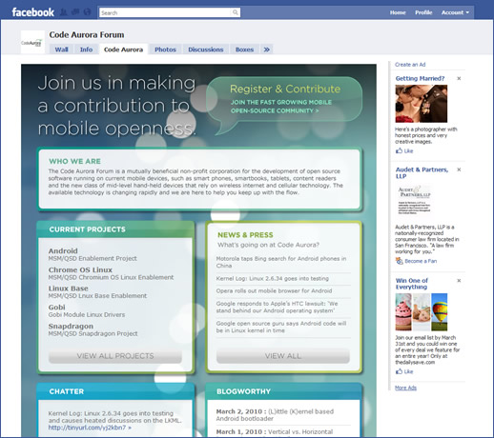This screenshot has width=494, height=438.
Task: Open Win One of Everything ad title
Action: tap(412, 284)
